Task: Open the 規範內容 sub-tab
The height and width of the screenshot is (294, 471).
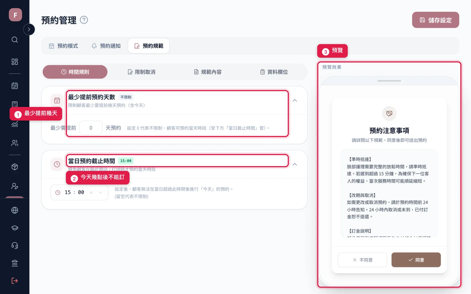Action: tap(208, 72)
